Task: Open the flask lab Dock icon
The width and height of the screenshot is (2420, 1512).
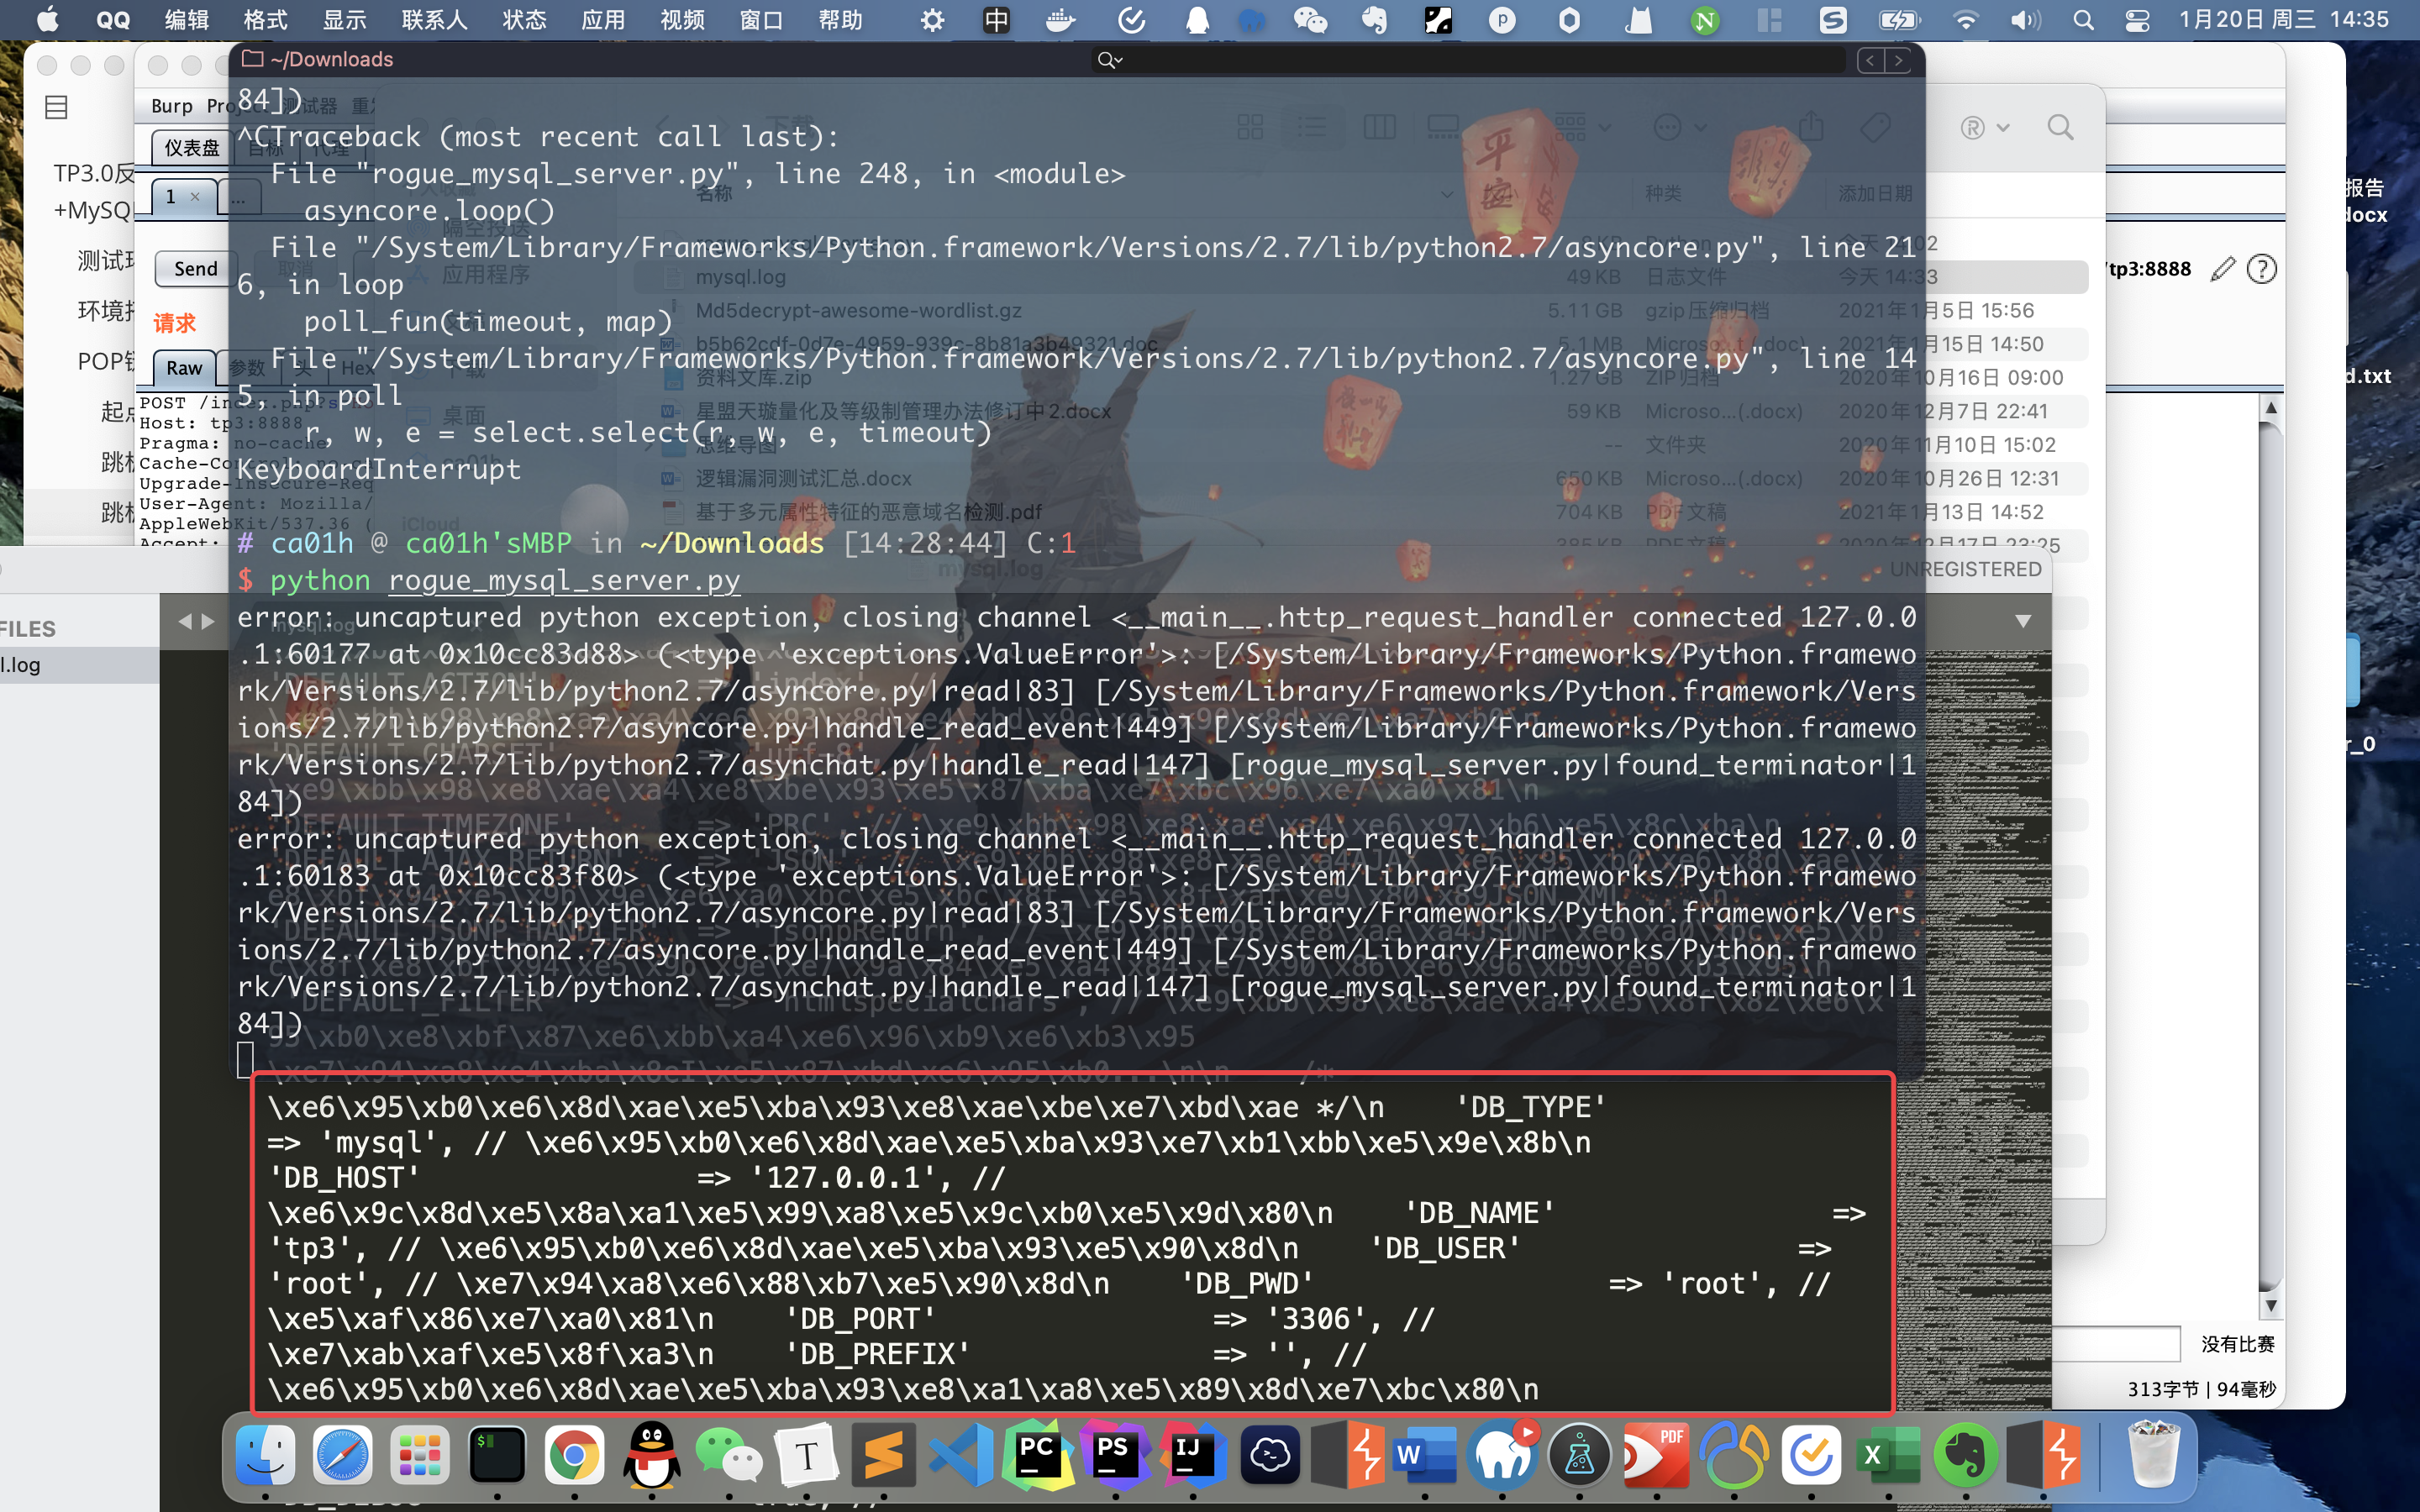Action: coord(1579,1455)
